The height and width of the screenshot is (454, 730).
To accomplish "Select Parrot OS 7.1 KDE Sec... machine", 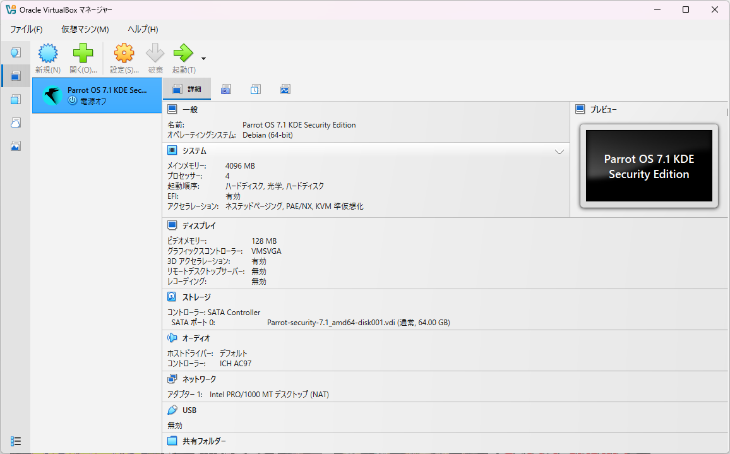I will (x=97, y=95).
